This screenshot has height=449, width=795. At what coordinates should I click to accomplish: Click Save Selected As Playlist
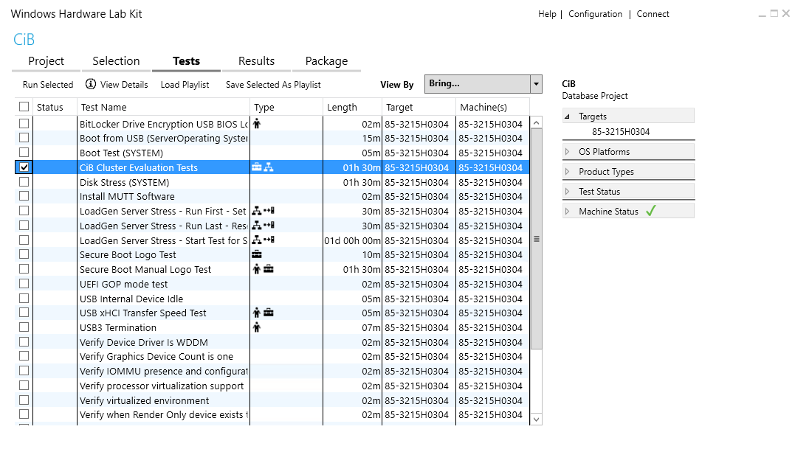click(273, 85)
